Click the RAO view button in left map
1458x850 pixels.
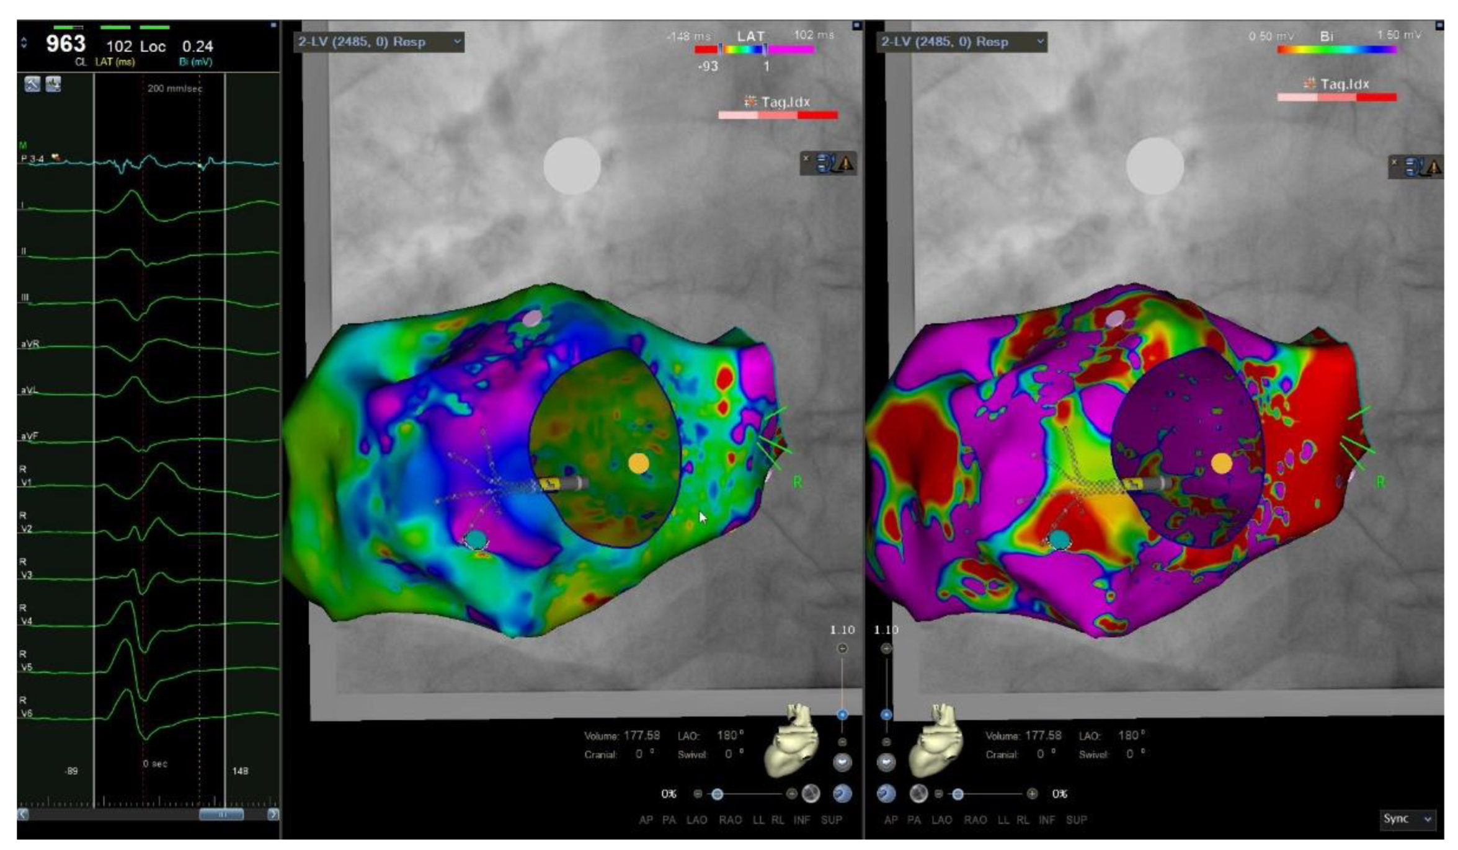tap(730, 820)
